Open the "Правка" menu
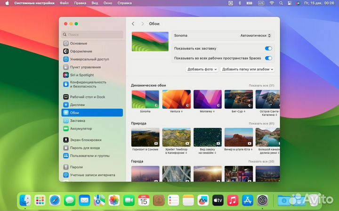Screen dimensions: 339x211 [x=80, y=3]
